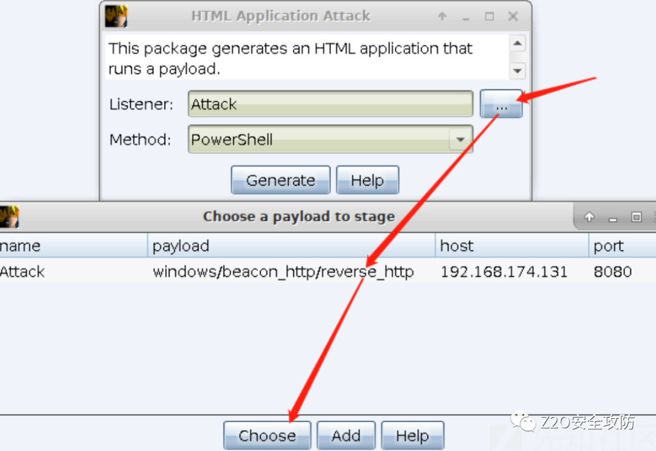Close the HTML Application Attack window

(x=513, y=16)
